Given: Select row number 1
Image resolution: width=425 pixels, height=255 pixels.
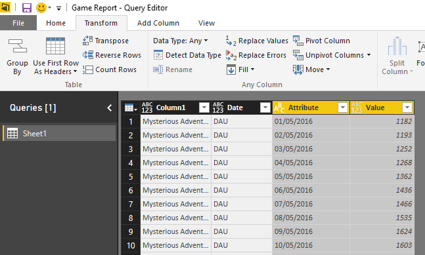Looking at the screenshot, I should pyautogui.click(x=131, y=121).
